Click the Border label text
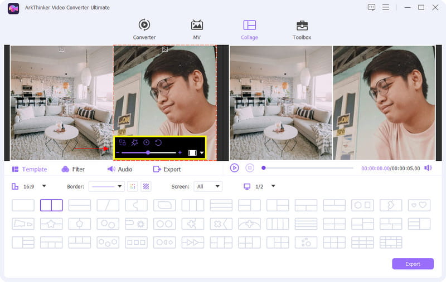Screen dimensions: 446x282 pos(76,186)
